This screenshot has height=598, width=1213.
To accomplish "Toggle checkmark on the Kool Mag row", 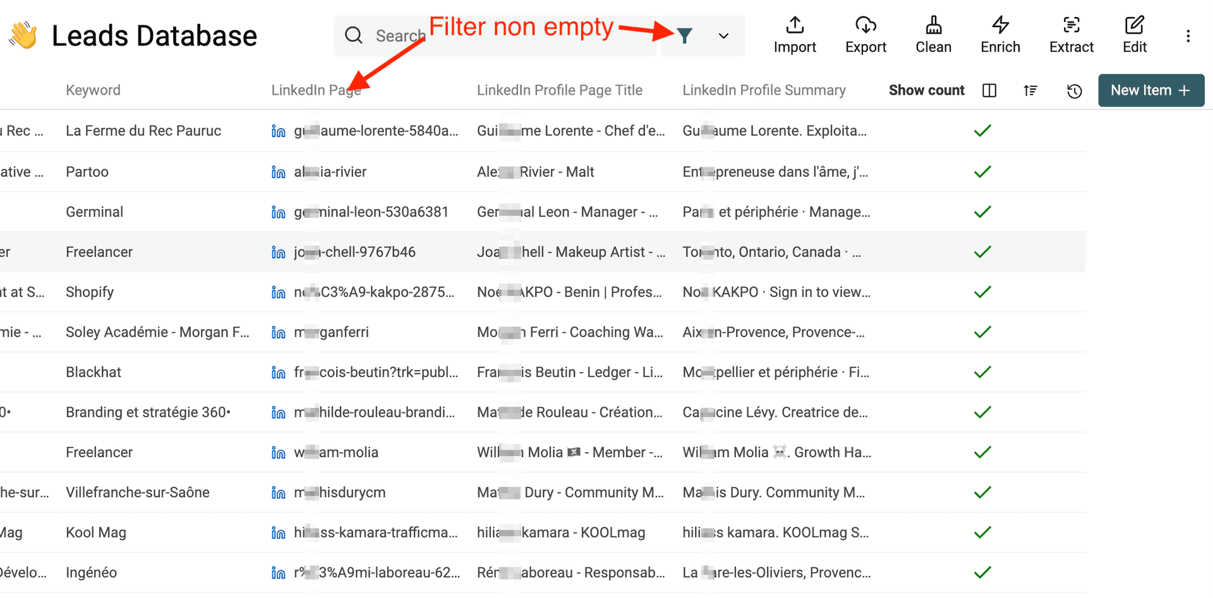I will 982,533.
